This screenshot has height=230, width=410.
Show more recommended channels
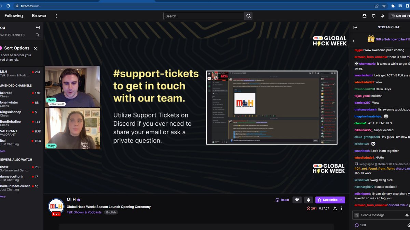pyautogui.click(x=3, y=151)
